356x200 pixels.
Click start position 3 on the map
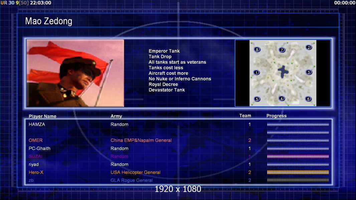pyautogui.click(x=309, y=72)
